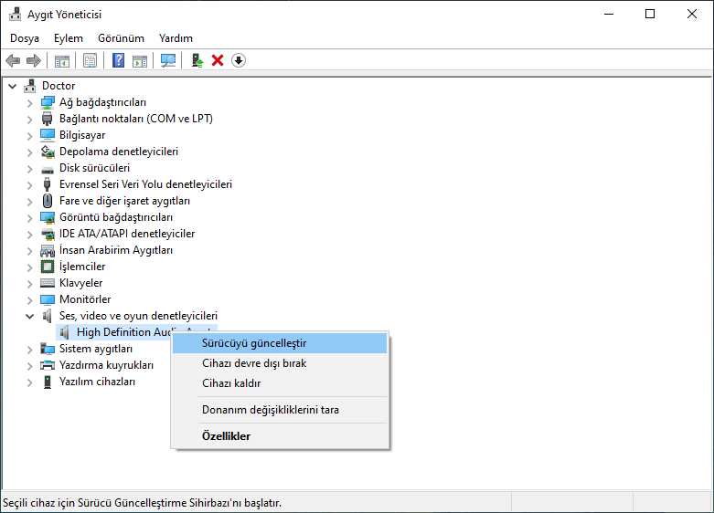Click the İşlemciler processor icon
The height and width of the screenshot is (513, 714).
point(48,267)
